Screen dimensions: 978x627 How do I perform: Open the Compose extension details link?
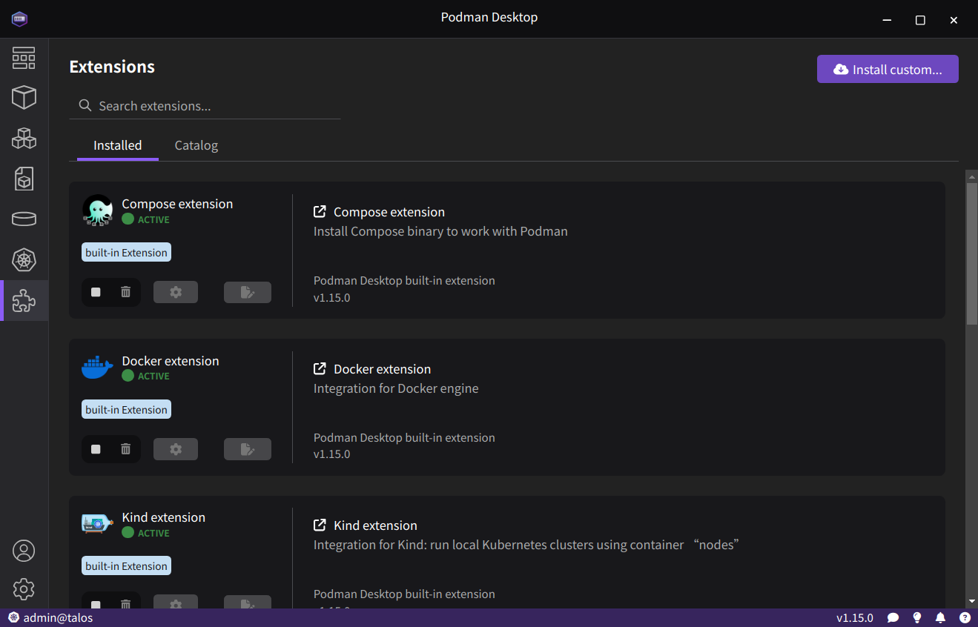(379, 212)
